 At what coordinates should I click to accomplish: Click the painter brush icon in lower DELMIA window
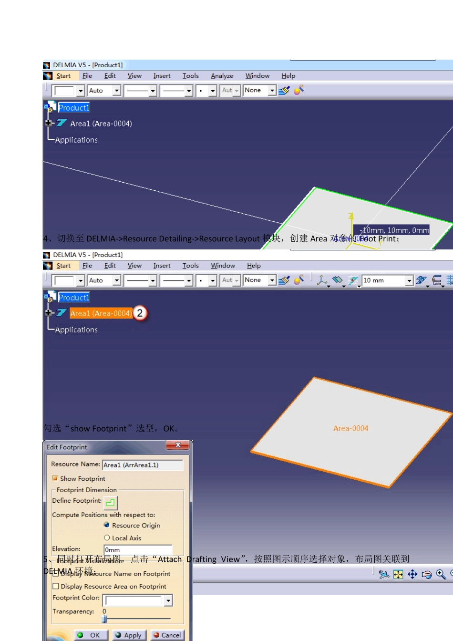[284, 280]
